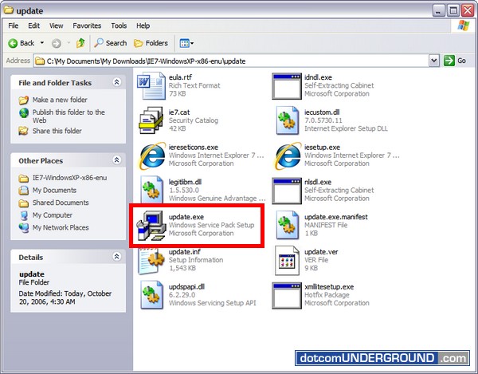Select the xmllitesetup.exe file name
This screenshot has height=374, width=478.
[329, 287]
